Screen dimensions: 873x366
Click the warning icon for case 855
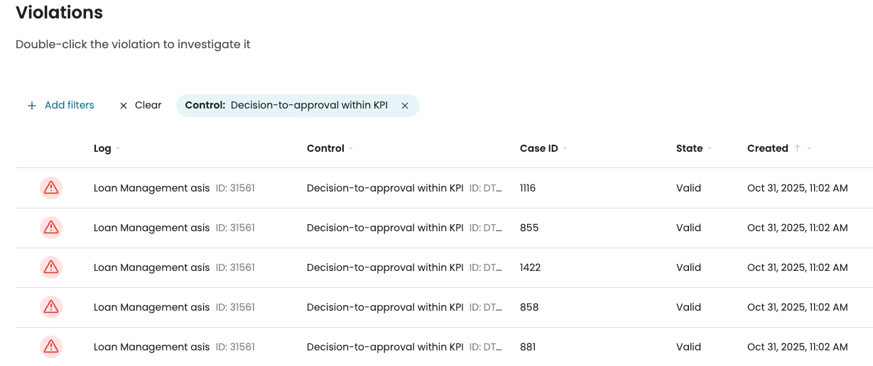coord(51,228)
